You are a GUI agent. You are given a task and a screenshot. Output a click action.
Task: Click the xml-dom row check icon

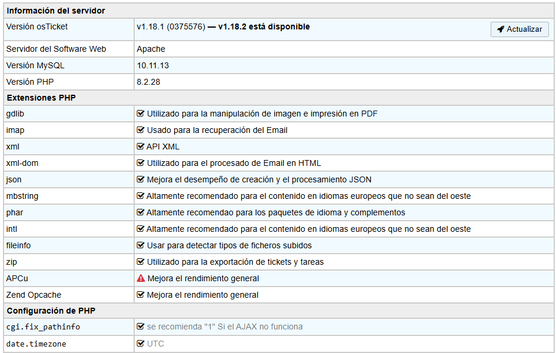click(141, 163)
